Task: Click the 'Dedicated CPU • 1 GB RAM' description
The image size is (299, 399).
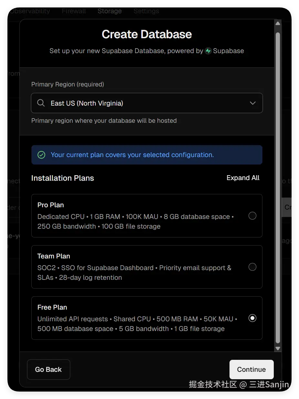Action: pyautogui.click(x=136, y=222)
